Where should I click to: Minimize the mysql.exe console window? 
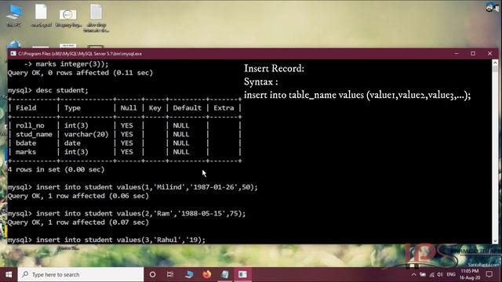tap(457, 53)
